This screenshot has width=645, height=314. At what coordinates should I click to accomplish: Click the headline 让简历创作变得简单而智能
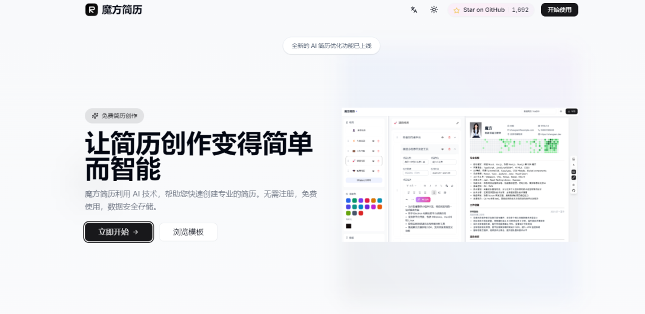point(199,156)
